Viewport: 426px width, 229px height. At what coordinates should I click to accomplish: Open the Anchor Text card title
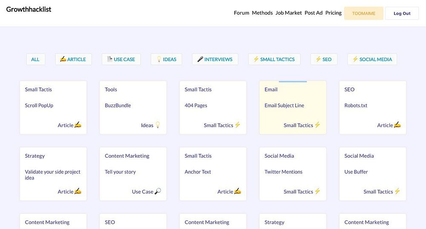click(x=198, y=172)
